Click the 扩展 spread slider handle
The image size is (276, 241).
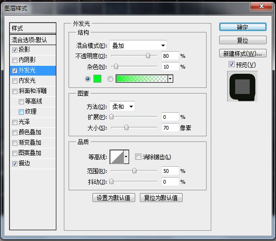(x=111, y=117)
